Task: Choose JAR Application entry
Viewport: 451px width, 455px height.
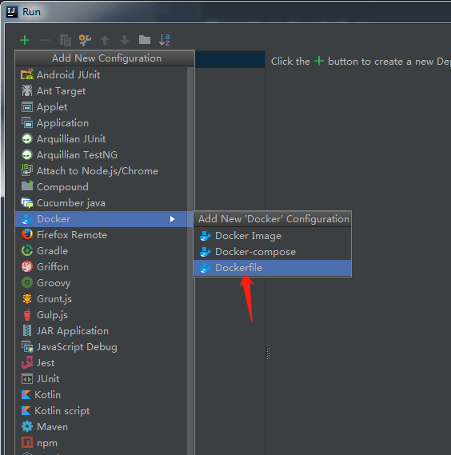Action: [x=102, y=331]
